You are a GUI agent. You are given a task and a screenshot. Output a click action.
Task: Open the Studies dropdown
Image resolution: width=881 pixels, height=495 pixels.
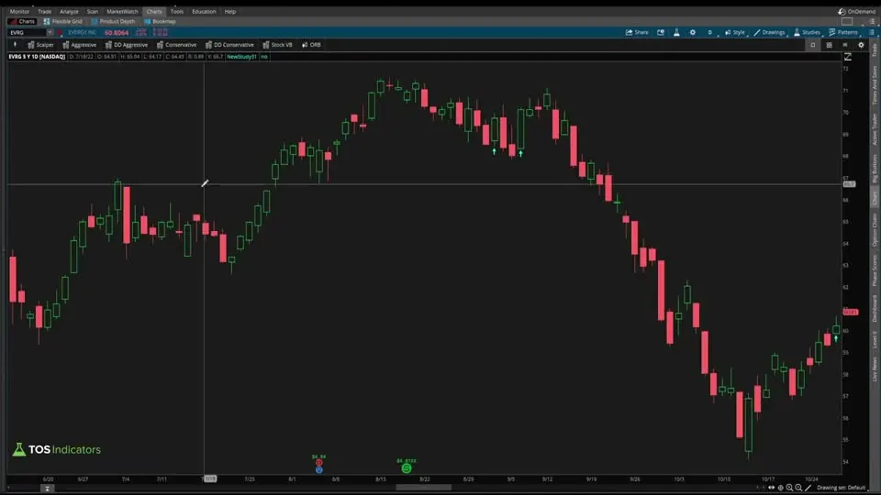[x=807, y=33]
